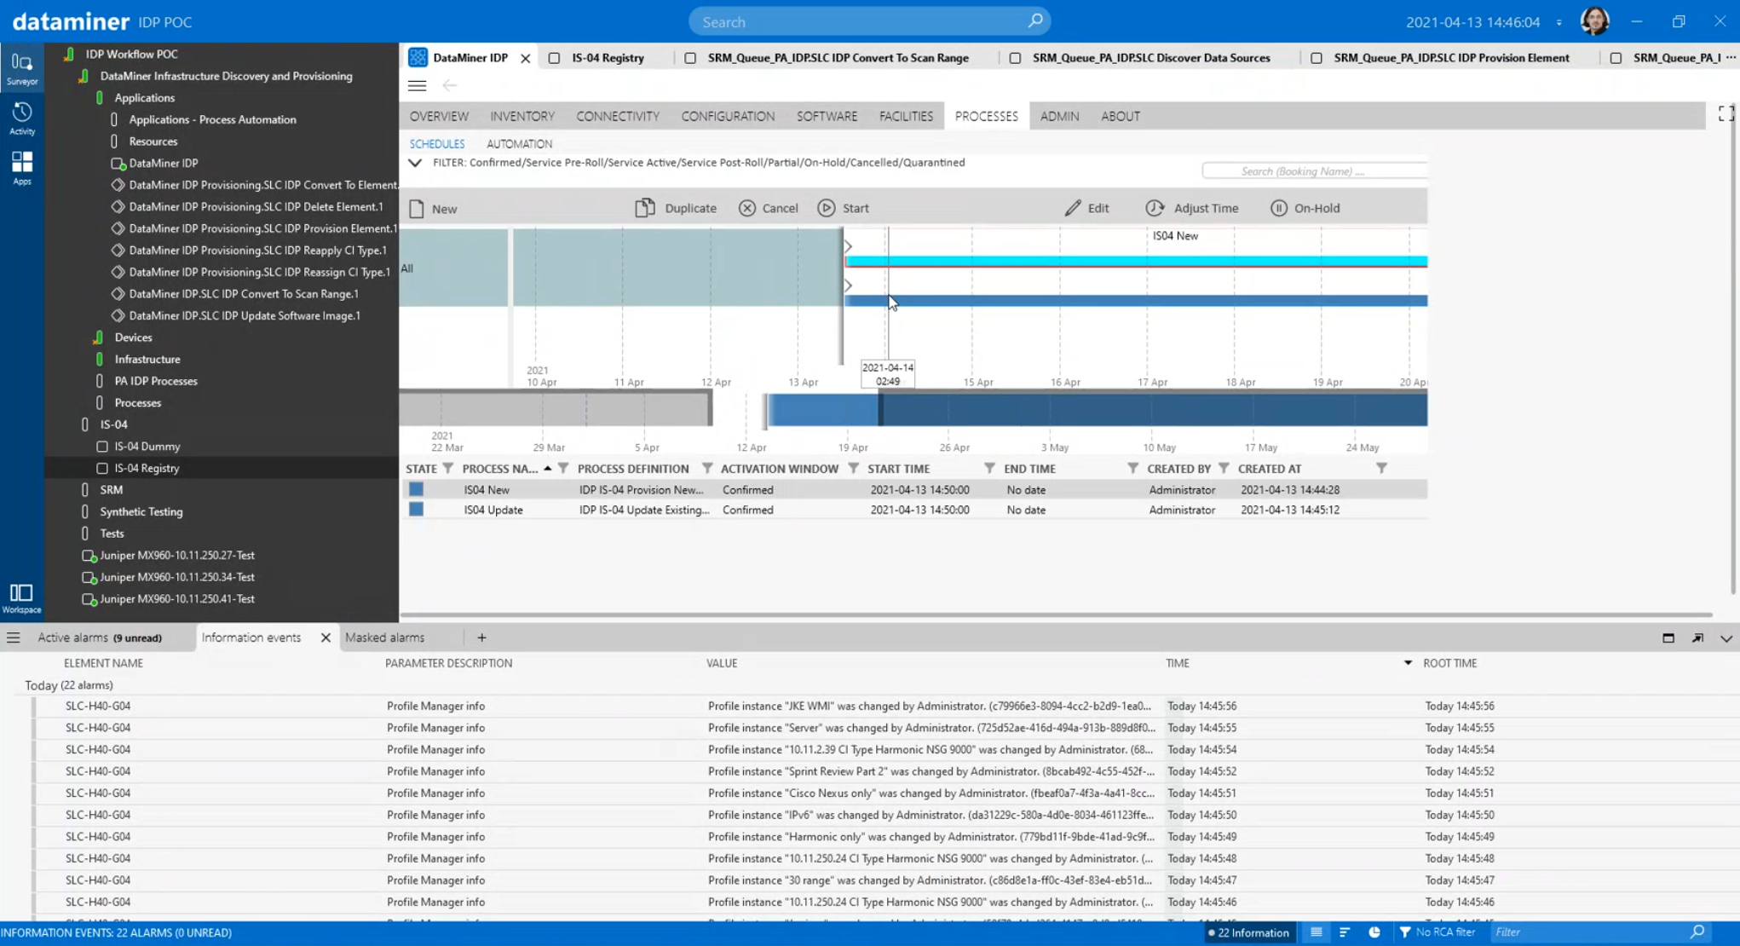This screenshot has height=946, width=1740.
Task: Close the DataMiner IDP tab
Action: [x=526, y=58]
